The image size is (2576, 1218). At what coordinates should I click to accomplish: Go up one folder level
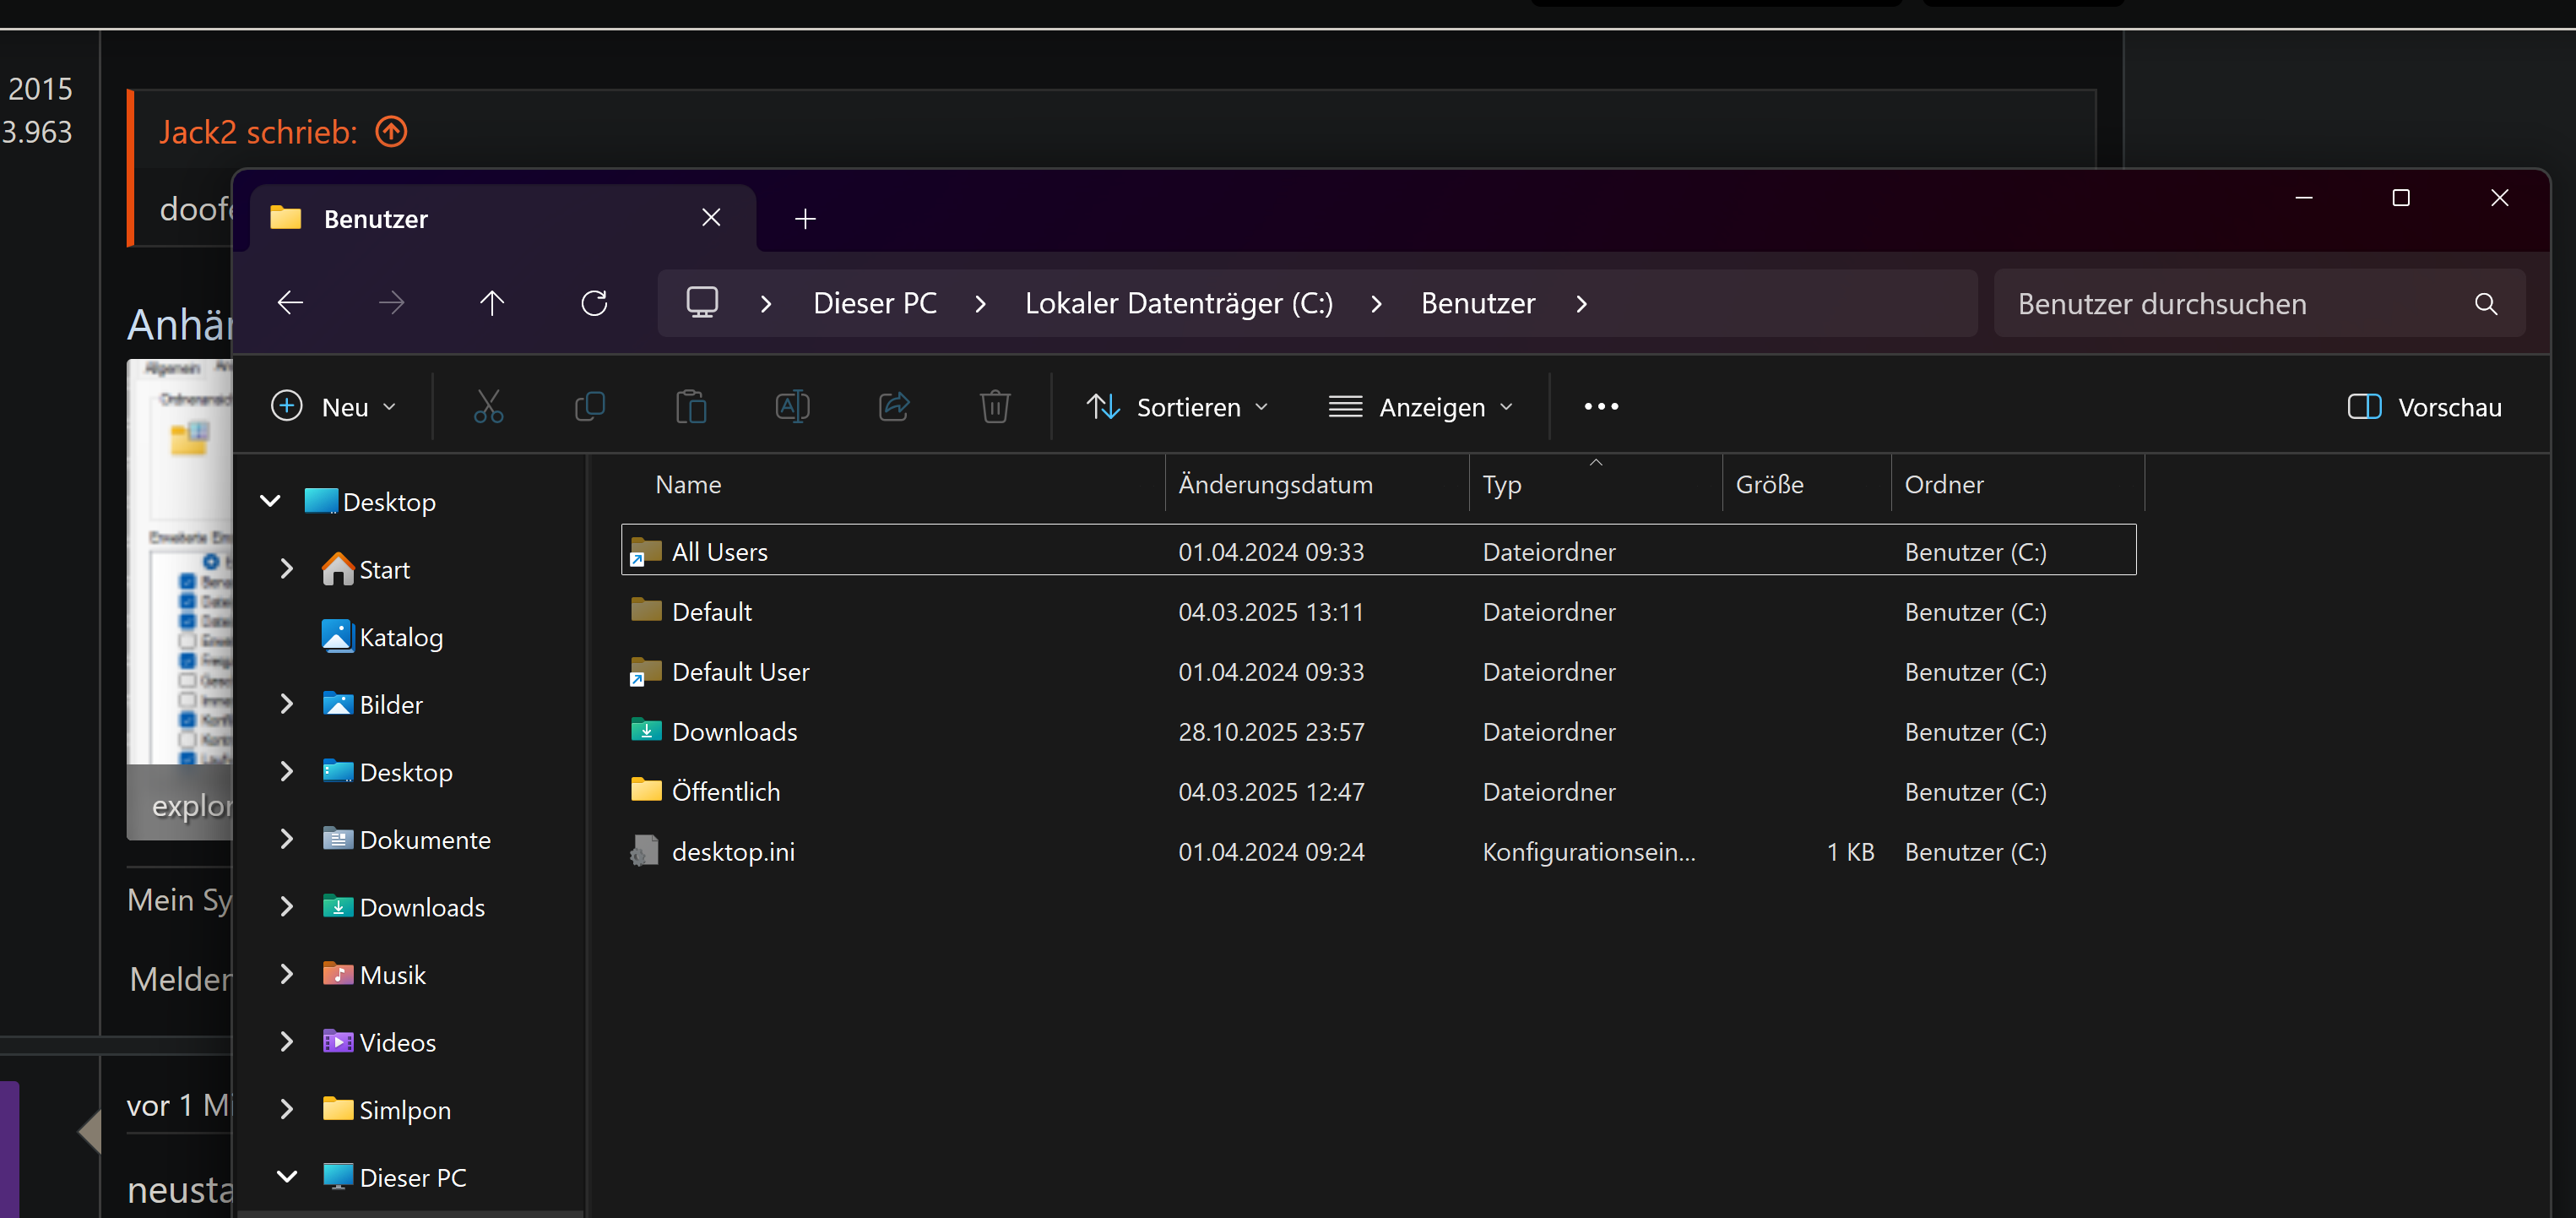(x=491, y=303)
